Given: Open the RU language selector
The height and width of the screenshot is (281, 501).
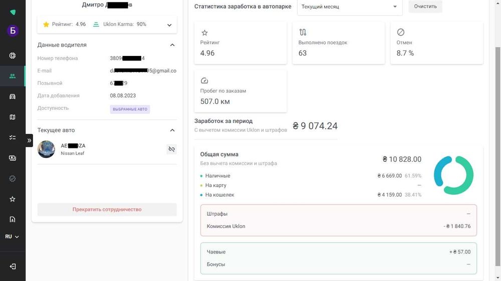Looking at the screenshot, I should click(x=12, y=236).
